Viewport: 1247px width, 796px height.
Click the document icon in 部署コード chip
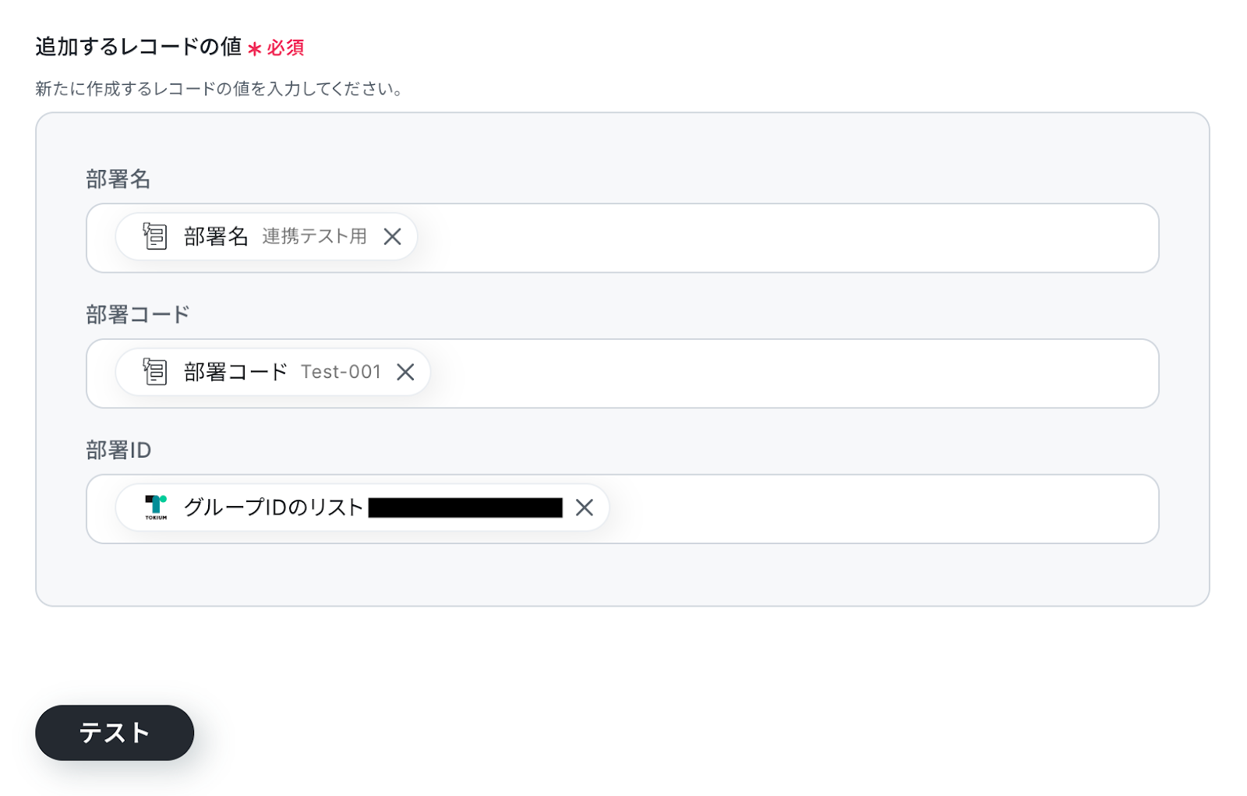(155, 372)
